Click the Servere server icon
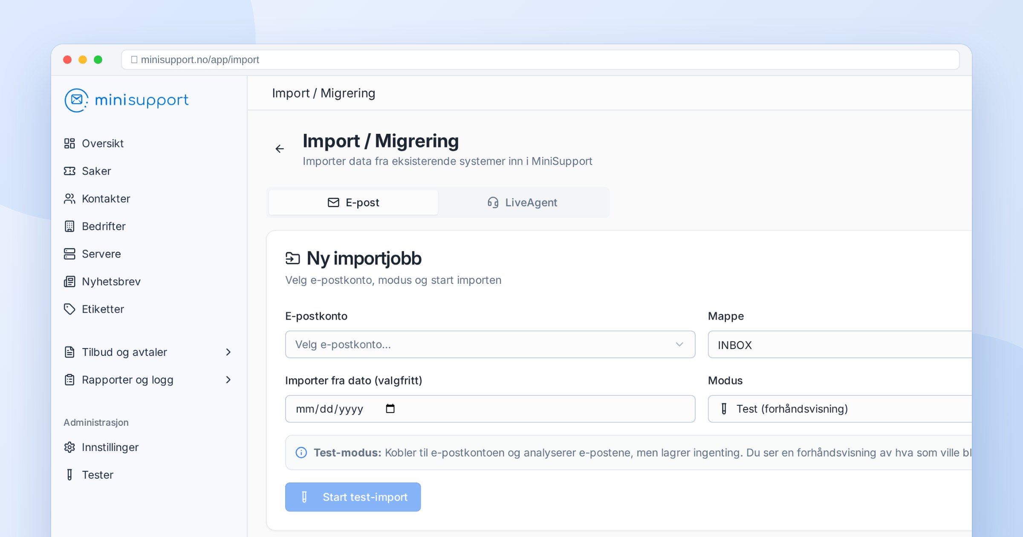 tap(69, 254)
